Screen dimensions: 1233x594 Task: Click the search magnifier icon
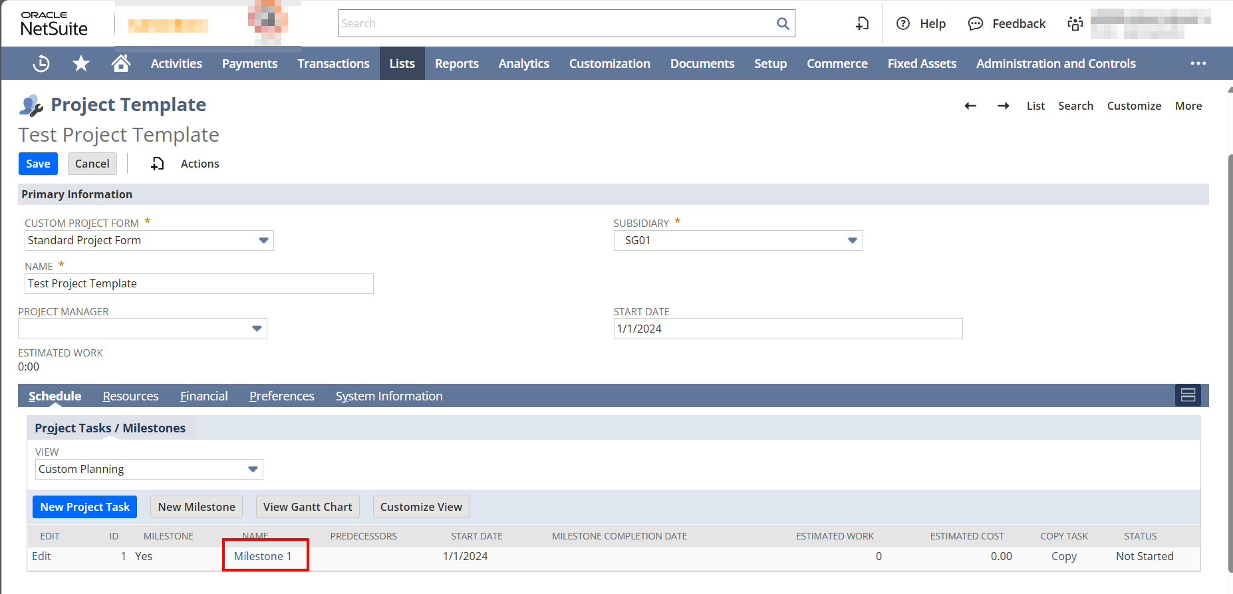click(783, 24)
